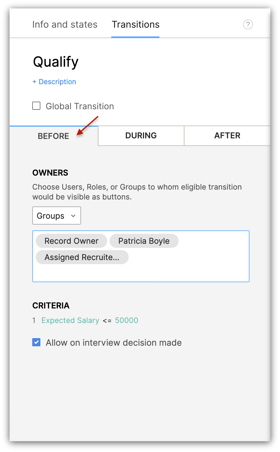Viewport: 280px width, 452px height.
Task: Switch to Info and states tab
Action: point(65,24)
